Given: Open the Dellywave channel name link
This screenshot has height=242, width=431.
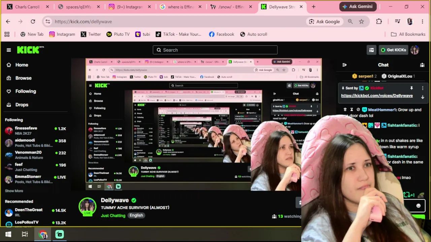Looking at the screenshot, I should click(x=114, y=200).
